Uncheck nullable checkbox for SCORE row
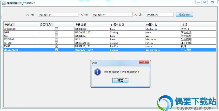Viewport: 219px width, 111px height. tap(57, 46)
